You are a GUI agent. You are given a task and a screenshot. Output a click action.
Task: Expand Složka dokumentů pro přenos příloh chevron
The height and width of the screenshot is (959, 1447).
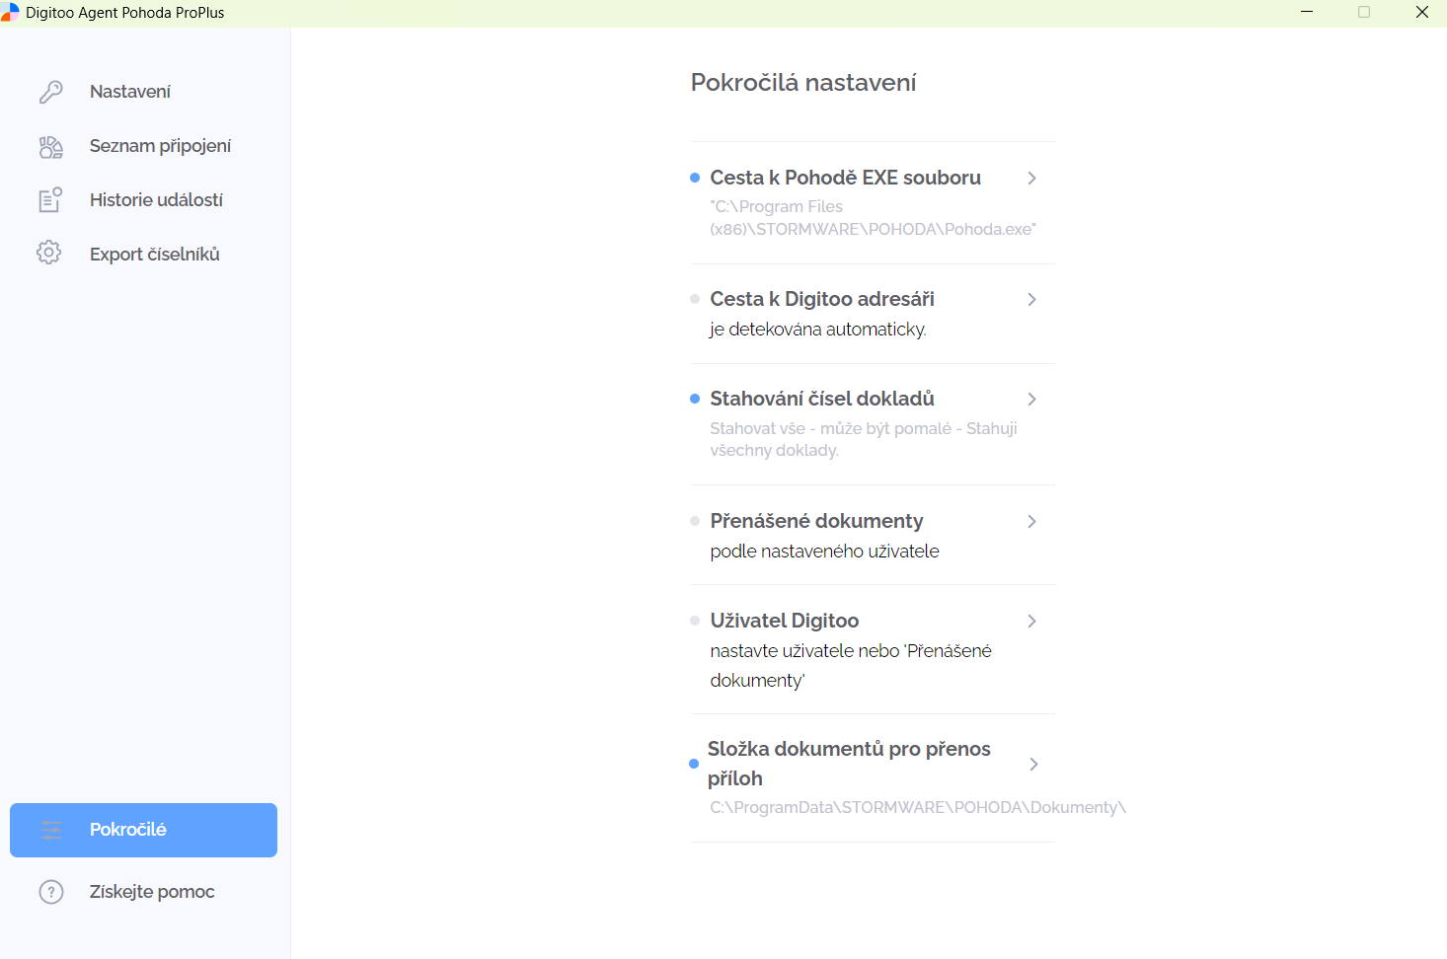pyautogui.click(x=1033, y=765)
